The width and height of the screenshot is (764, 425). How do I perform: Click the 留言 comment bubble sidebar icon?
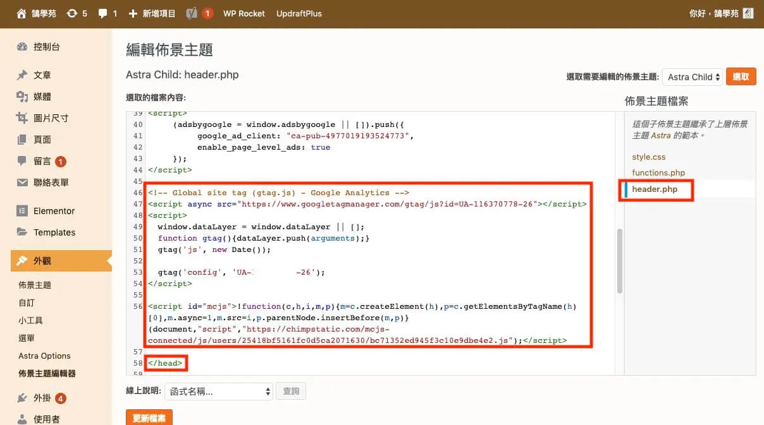[22, 162]
